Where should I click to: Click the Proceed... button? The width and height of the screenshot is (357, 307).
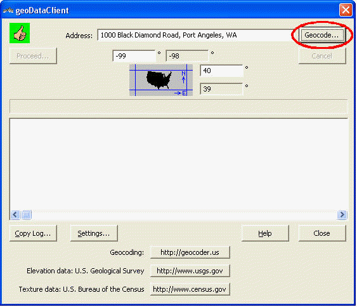click(33, 56)
